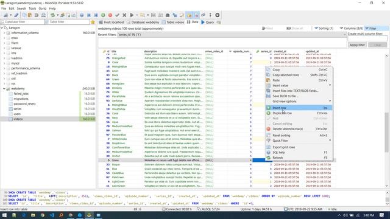Switch to the Query tab
The height and width of the screenshot is (219, 390).
click(207, 23)
